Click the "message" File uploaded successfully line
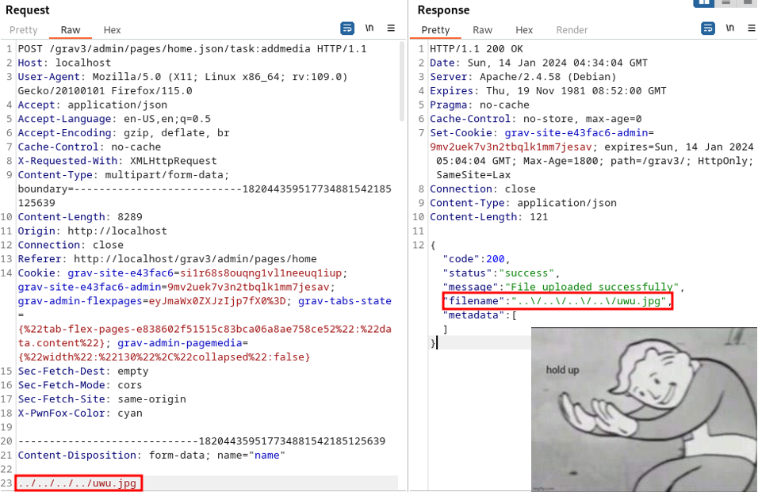The width and height of the screenshot is (758, 492). tap(564, 287)
